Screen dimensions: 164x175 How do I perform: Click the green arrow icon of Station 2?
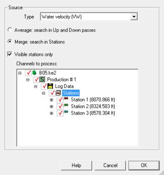click(66, 105)
